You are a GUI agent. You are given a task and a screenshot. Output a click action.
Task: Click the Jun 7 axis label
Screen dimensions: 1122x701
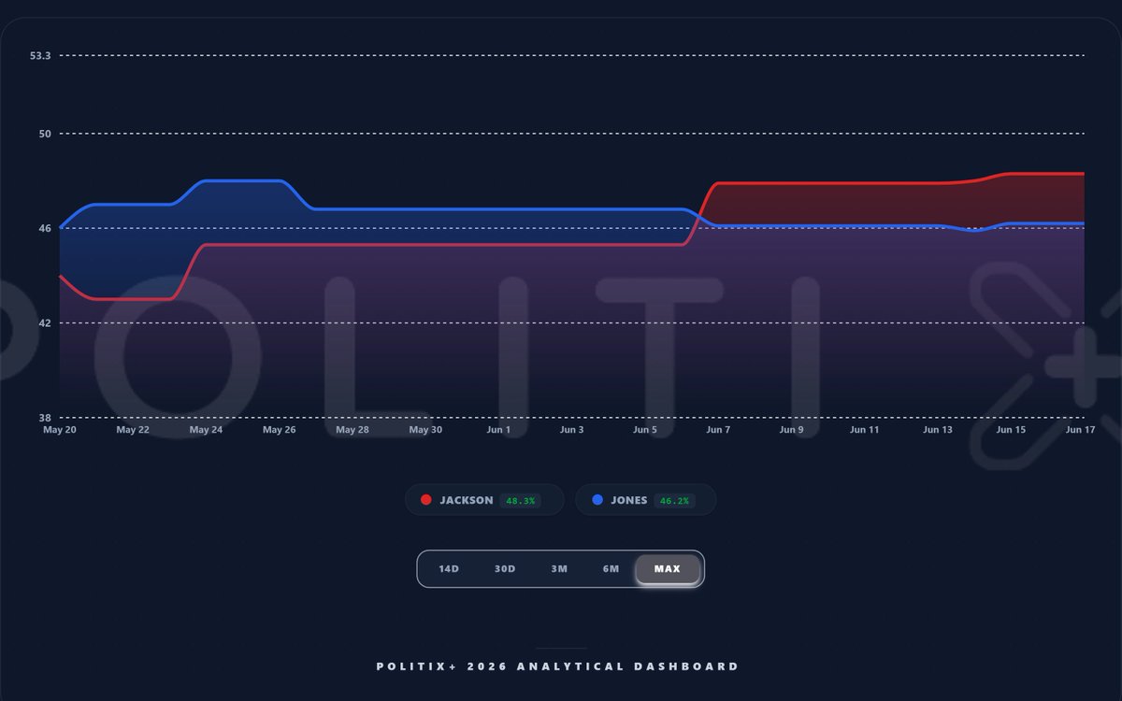click(718, 430)
